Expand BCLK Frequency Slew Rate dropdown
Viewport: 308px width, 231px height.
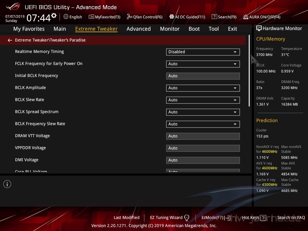click(203, 124)
